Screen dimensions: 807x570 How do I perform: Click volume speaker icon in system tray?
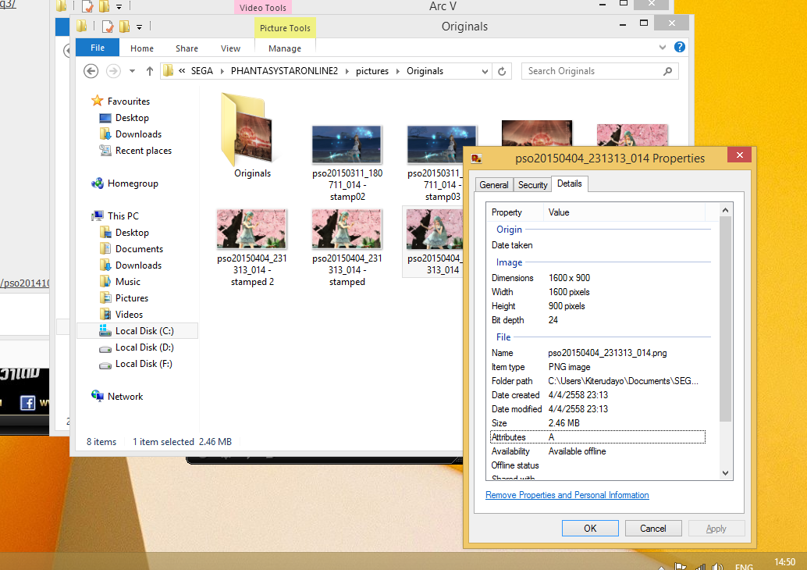(717, 567)
